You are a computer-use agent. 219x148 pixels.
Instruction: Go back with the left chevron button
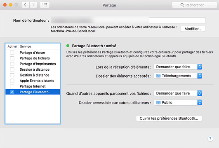coord(25,5)
